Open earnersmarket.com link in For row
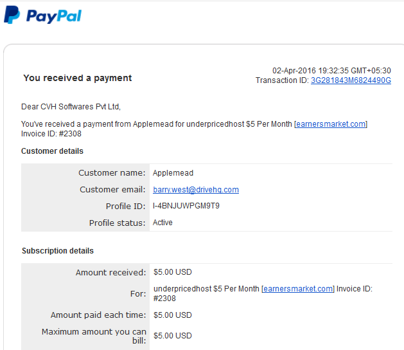 pyautogui.click(x=298, y=289)
